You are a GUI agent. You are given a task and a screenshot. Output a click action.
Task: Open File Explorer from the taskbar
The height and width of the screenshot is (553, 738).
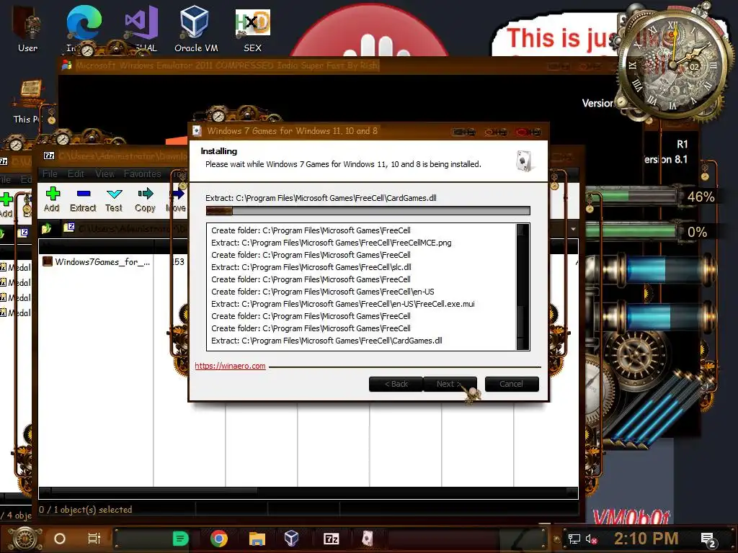coord(257,539)
